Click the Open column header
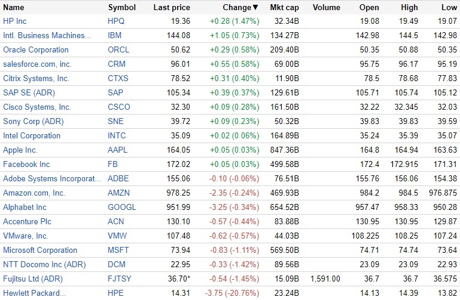The height and width of the screenshot is (300, 460). click(369, 8)
